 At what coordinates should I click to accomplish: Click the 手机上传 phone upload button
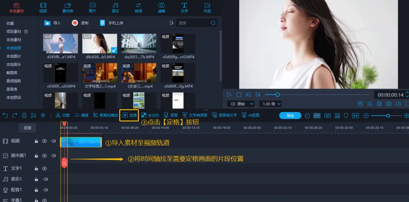111,23
